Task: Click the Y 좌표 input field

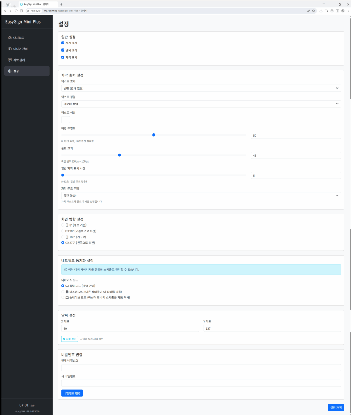Action: 272,329
